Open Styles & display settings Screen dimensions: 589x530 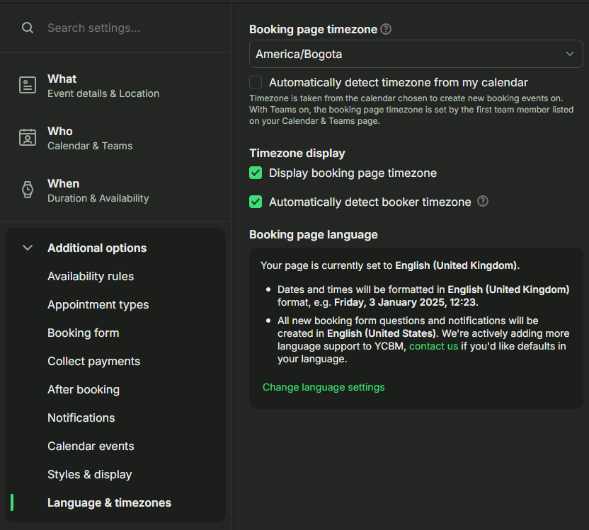[x=90, y=474]
